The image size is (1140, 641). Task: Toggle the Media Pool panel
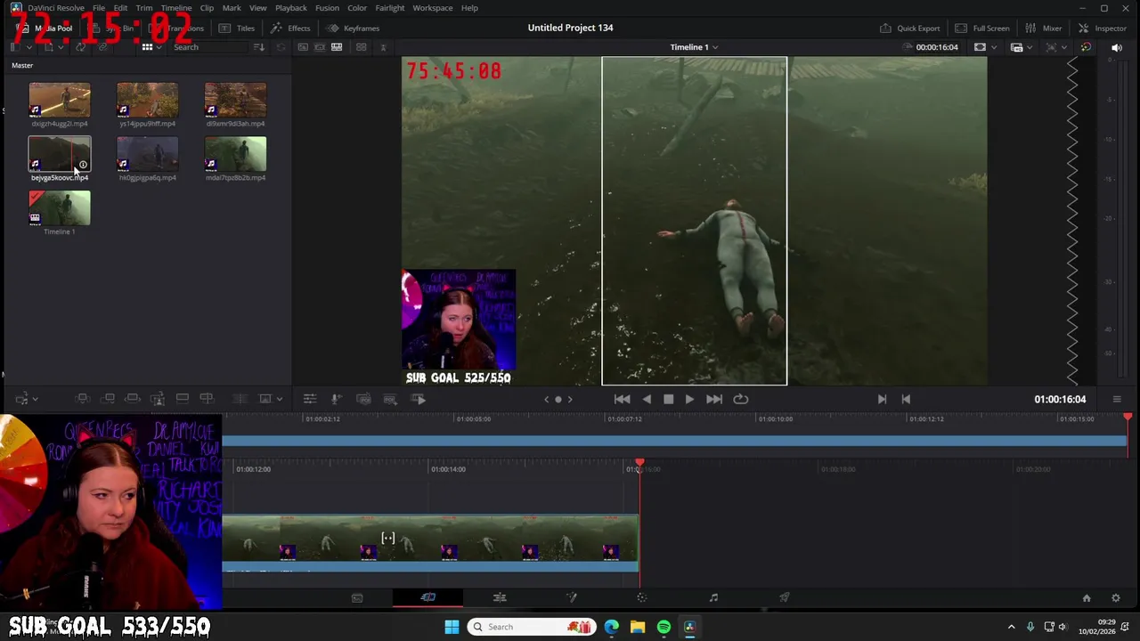(x=45, y=28)
